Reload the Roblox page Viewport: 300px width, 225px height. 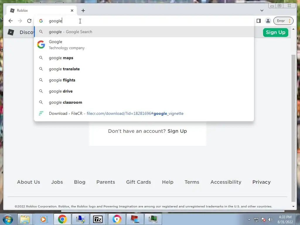point(29,21)
